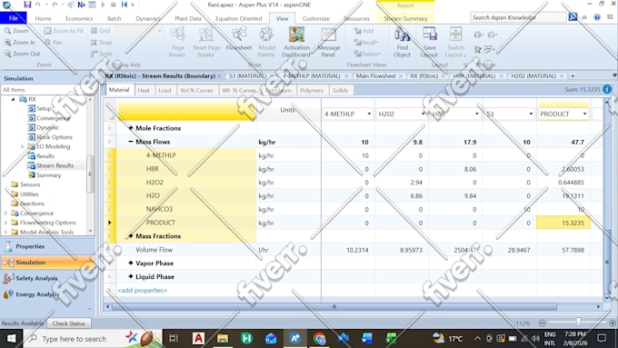Expand the Liquid Phase row
This screenshot has width=618, height=348.
(131, 276)
